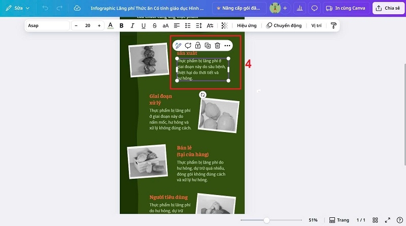Select the stacked peppers photo

[x=149, y=60]
